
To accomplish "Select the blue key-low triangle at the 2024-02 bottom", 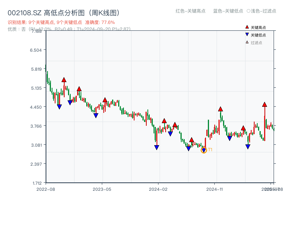I will click(157, 147).
